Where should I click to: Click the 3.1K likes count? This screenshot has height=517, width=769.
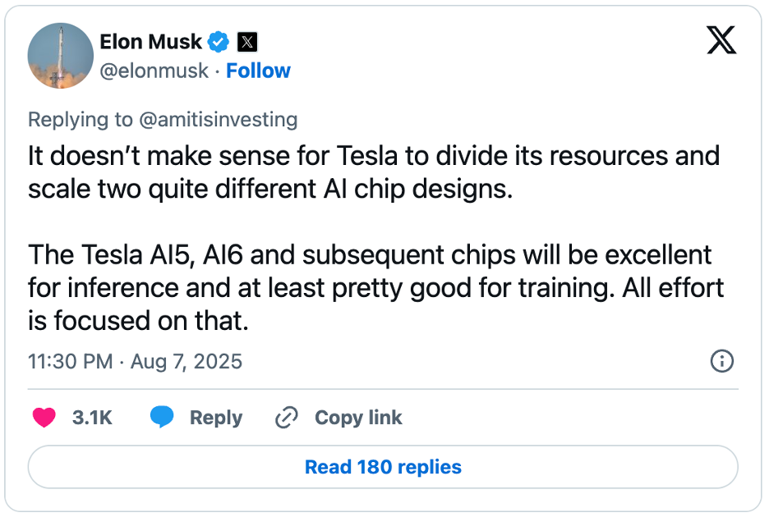coord(92,418)
